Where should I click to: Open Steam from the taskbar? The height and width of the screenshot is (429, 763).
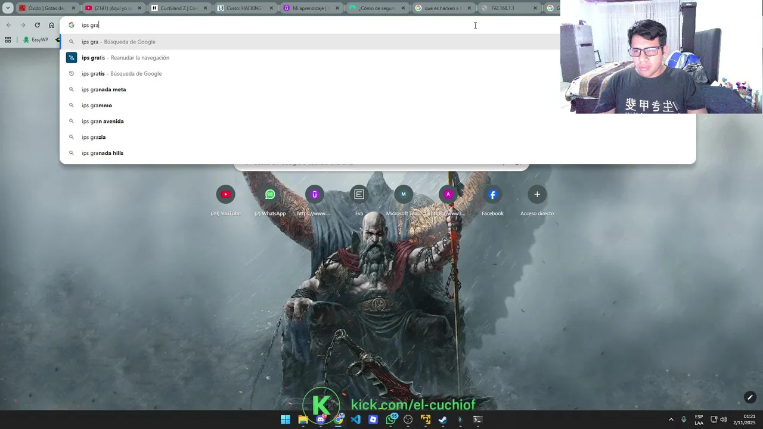(443, 419)
